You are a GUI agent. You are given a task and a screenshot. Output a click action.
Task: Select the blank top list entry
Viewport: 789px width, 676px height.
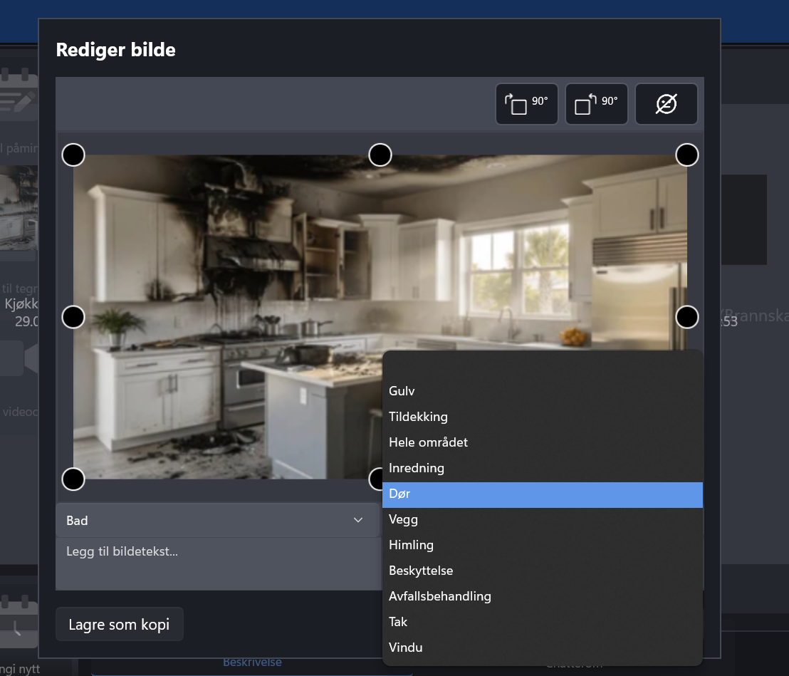[x=543, y=365]
